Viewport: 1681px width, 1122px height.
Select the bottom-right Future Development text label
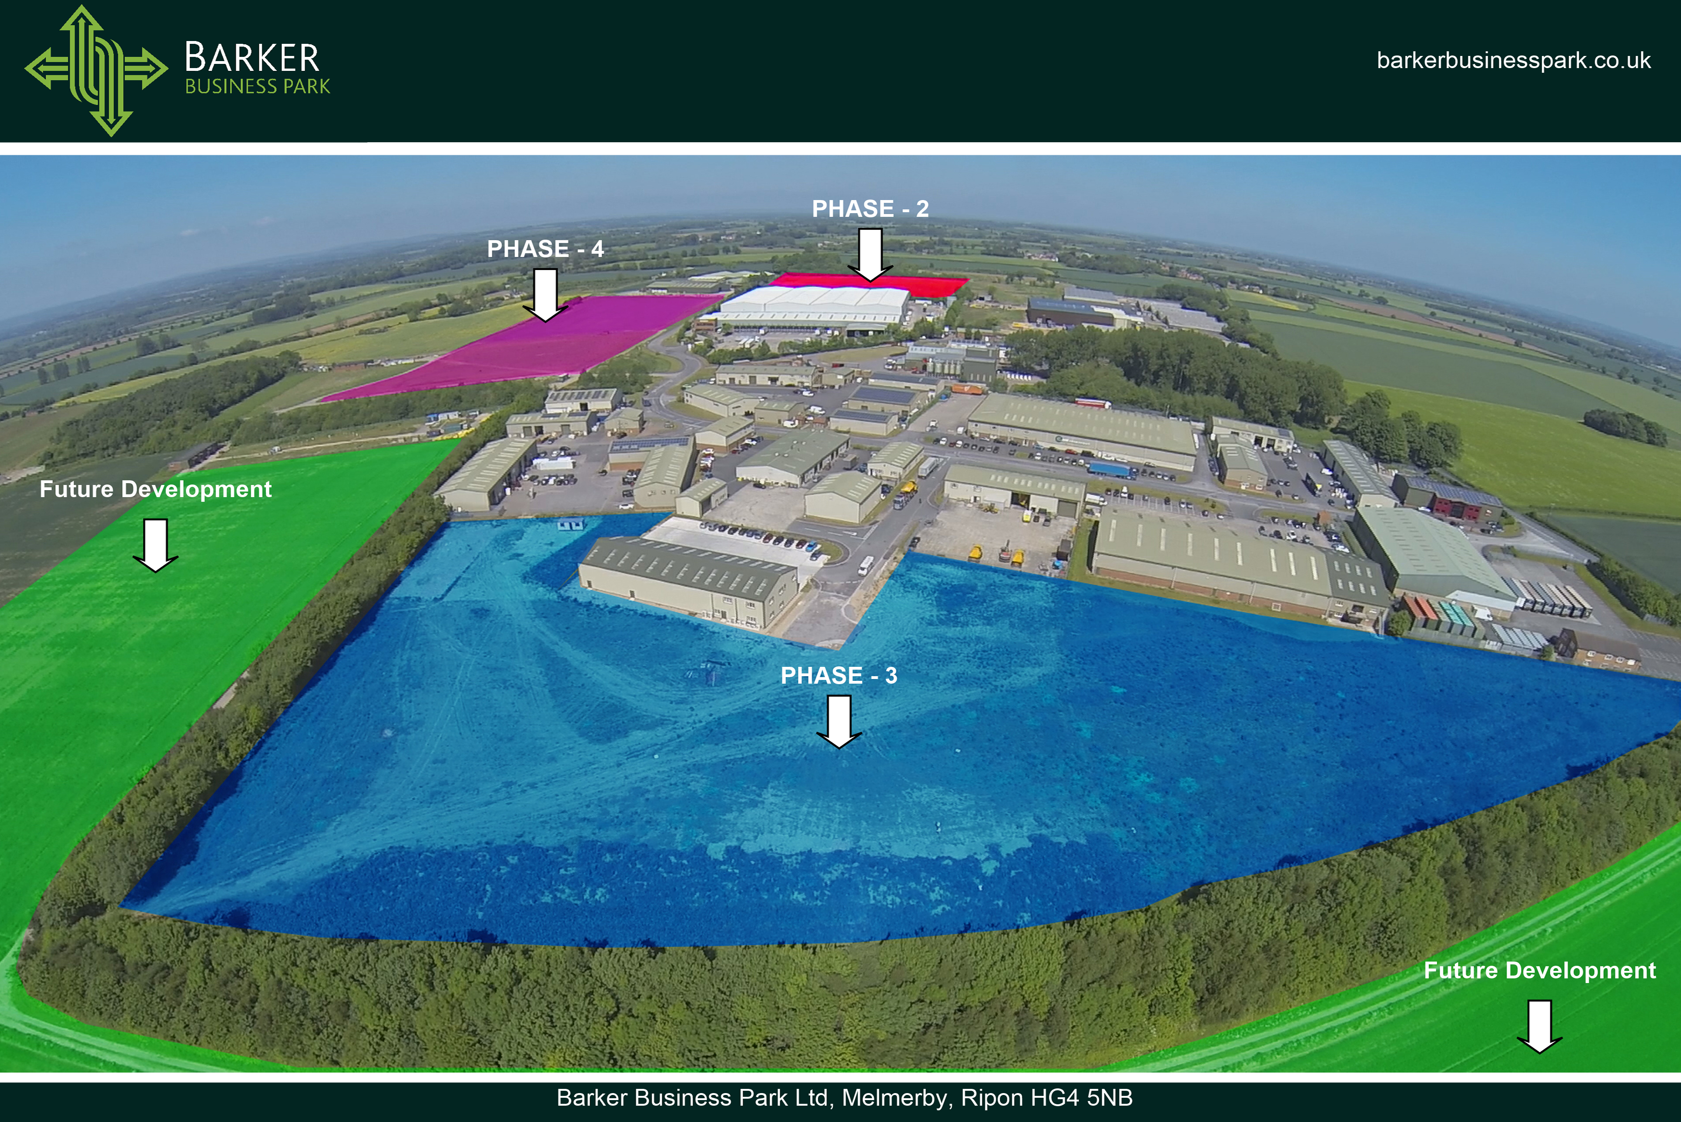1539,970
